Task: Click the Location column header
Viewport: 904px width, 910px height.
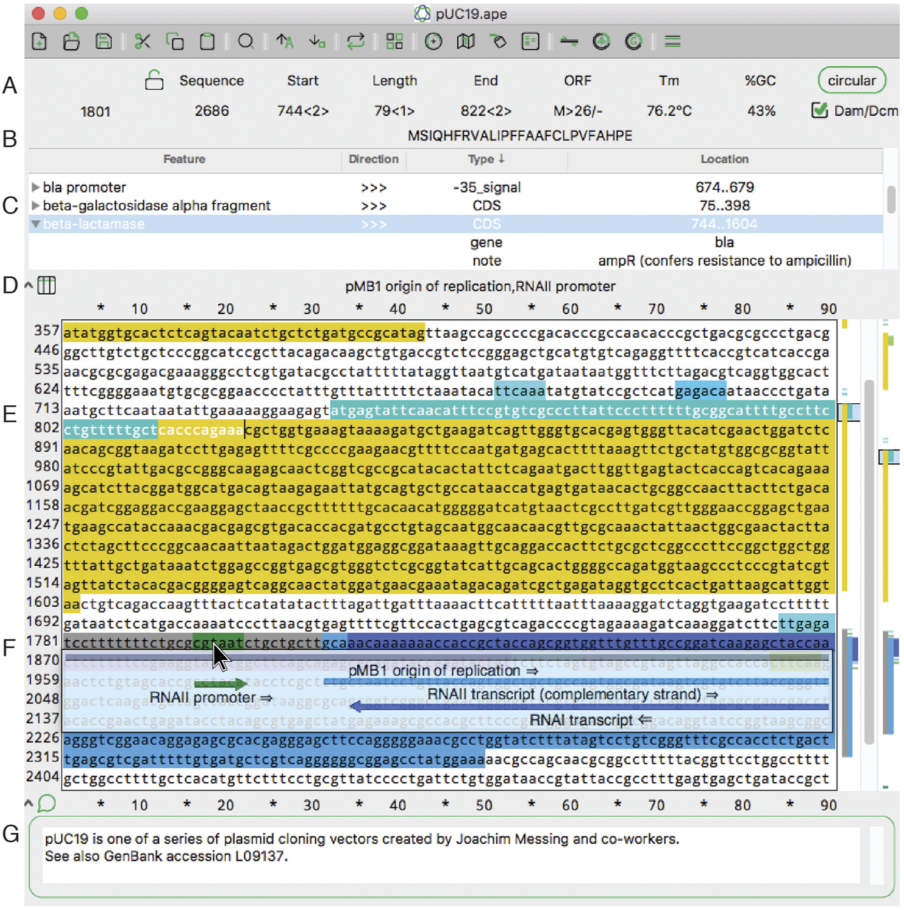Action: point(724,159)
